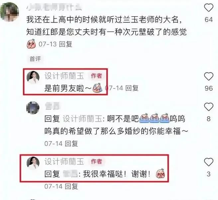The width and height of the screenshot is (218, 200).
Task: Tap the 作者 tag on last author reply
Action: coord(96,161)
